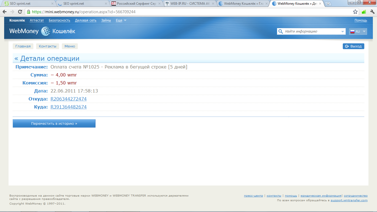Reload the page with the refresh icon
377x212 pixels.
20,12
